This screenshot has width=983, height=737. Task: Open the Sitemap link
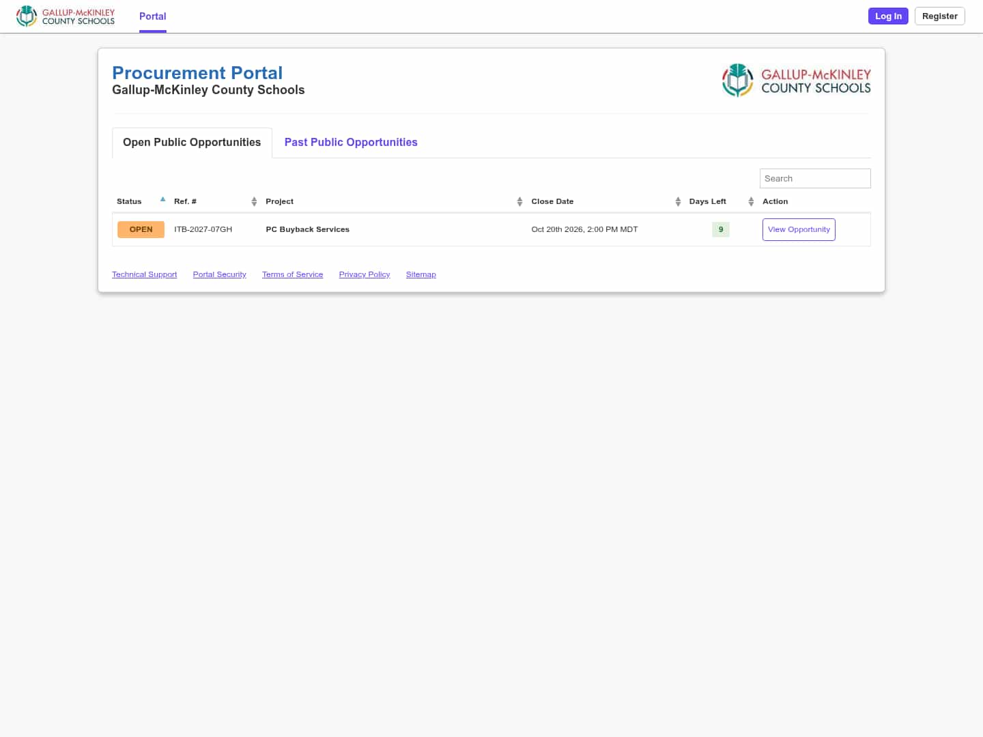[421, 274]
